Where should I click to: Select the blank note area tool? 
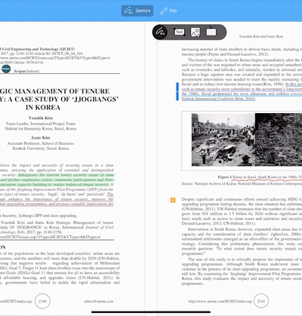tap(211, 32)
